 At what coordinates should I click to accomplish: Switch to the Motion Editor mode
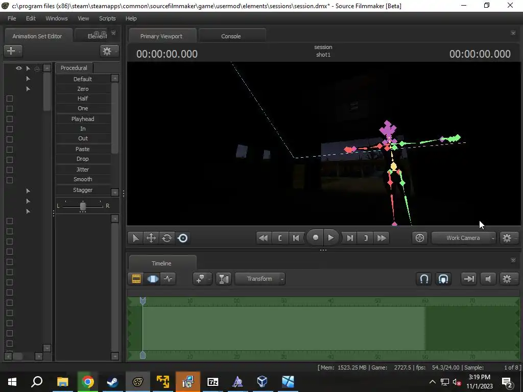click(x=152, y=279)
